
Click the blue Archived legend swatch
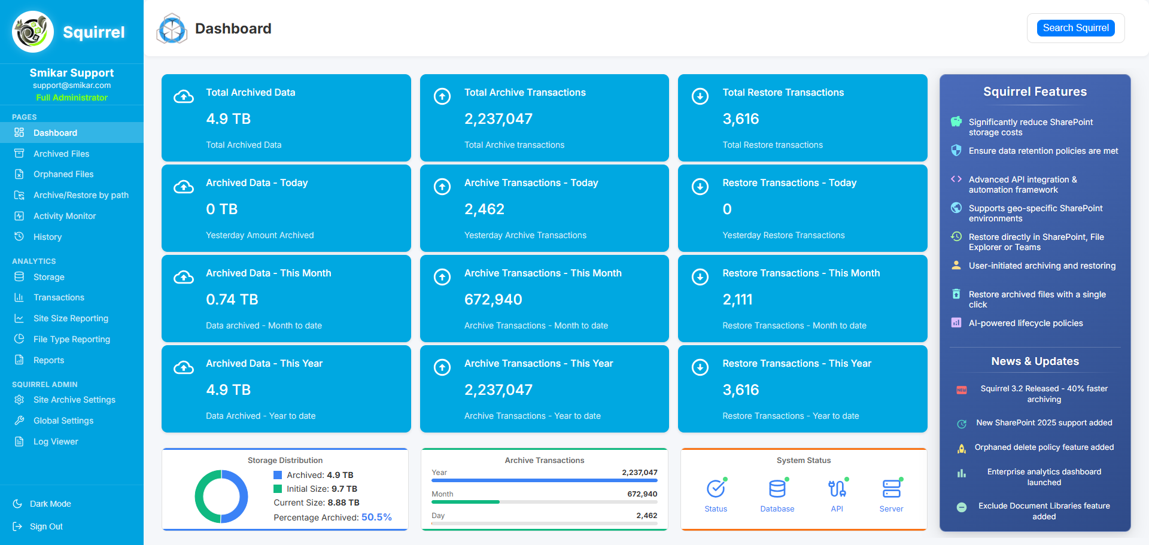click(x=278, y=475)
